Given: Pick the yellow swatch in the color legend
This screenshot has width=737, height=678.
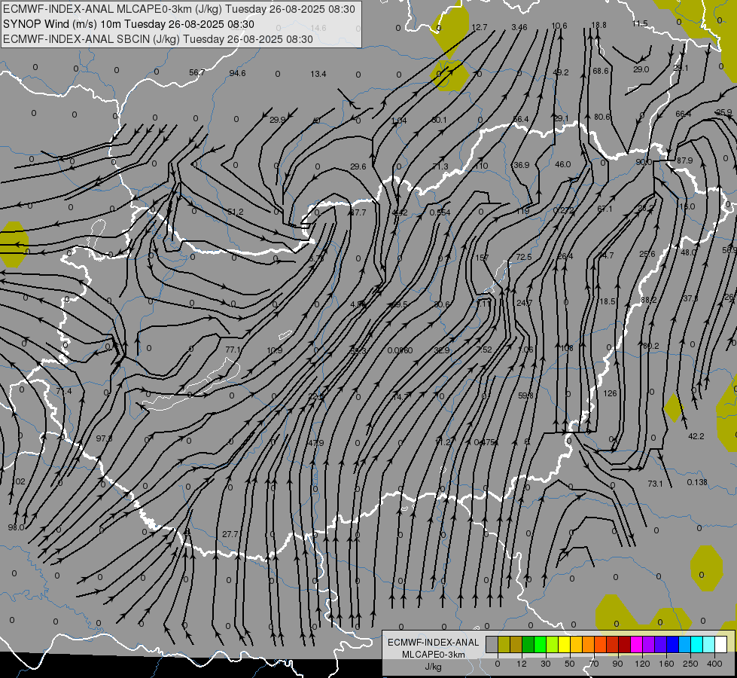Looking at the screenshot, I should point(564,644).
